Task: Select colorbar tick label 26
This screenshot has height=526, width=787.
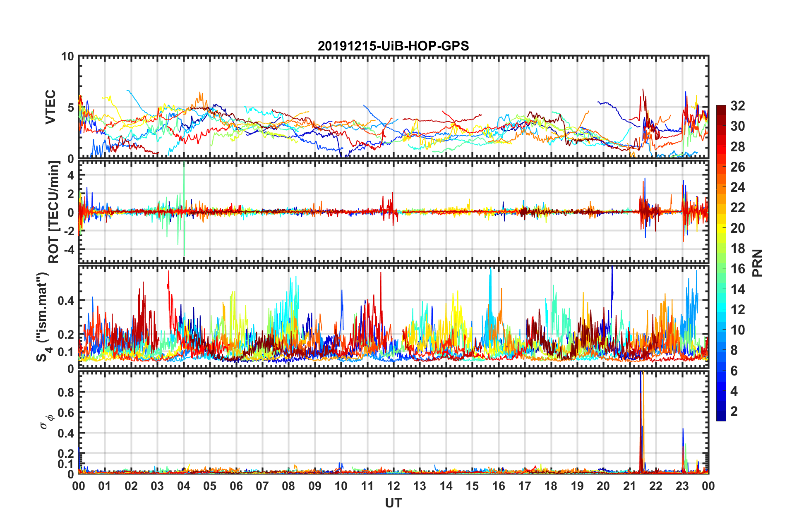Action: [737, 167]
